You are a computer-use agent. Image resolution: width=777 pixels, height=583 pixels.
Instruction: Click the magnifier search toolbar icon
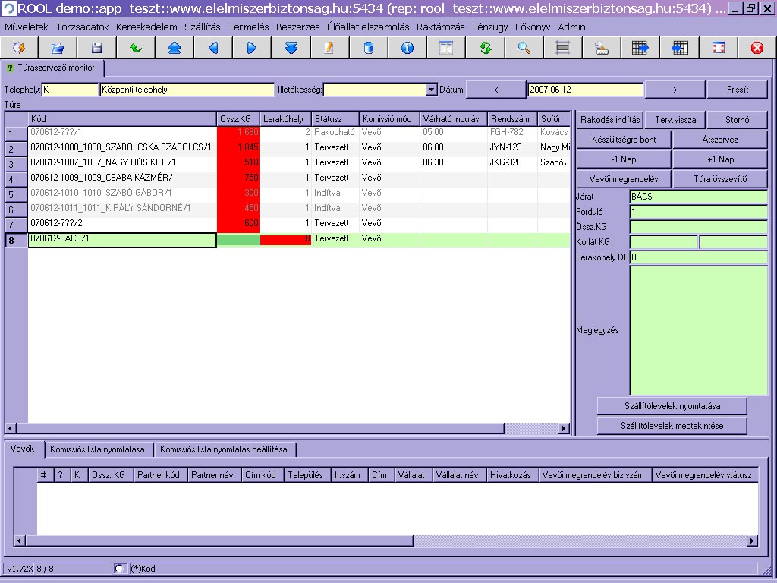tap(524, 48)
